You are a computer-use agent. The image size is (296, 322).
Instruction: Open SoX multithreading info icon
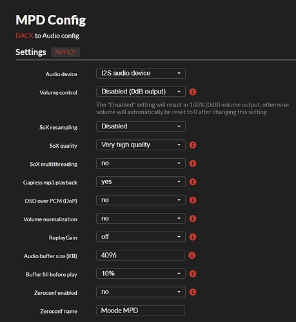pyautogui.click(x=193, y=163)
